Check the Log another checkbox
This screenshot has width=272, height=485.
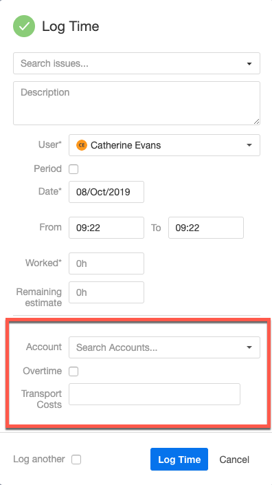[76, 460]
